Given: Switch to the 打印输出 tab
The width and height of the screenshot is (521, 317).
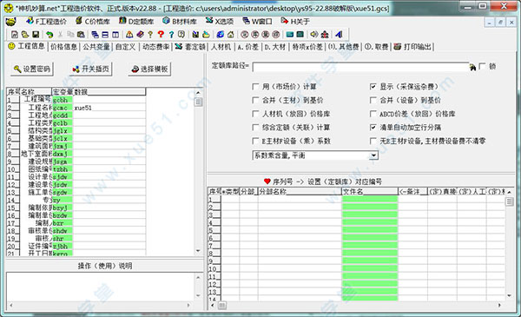Looking at the screenshot, I should (x=412, y=47).
